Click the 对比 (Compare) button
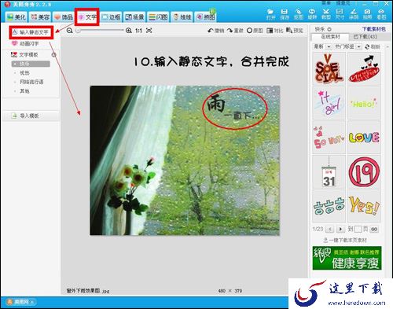Screen dimensions: 393x309 [275, 31]
